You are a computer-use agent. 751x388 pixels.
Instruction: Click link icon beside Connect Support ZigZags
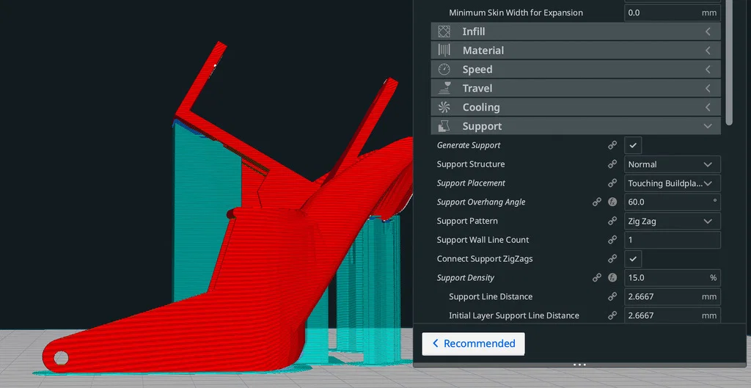[x=612, y=259]
